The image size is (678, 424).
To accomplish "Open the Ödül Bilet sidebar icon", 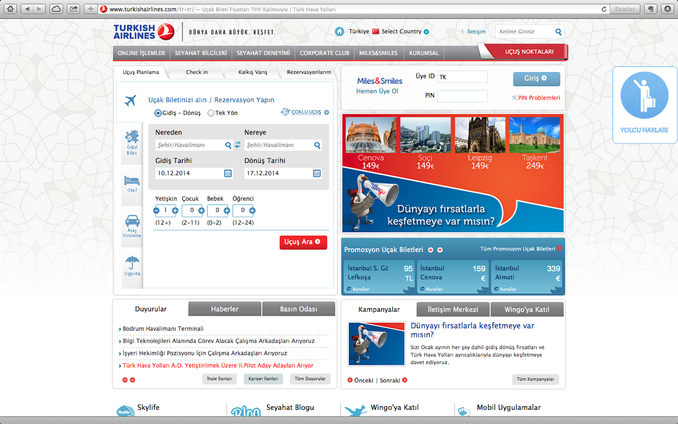I will pos(132,137).
